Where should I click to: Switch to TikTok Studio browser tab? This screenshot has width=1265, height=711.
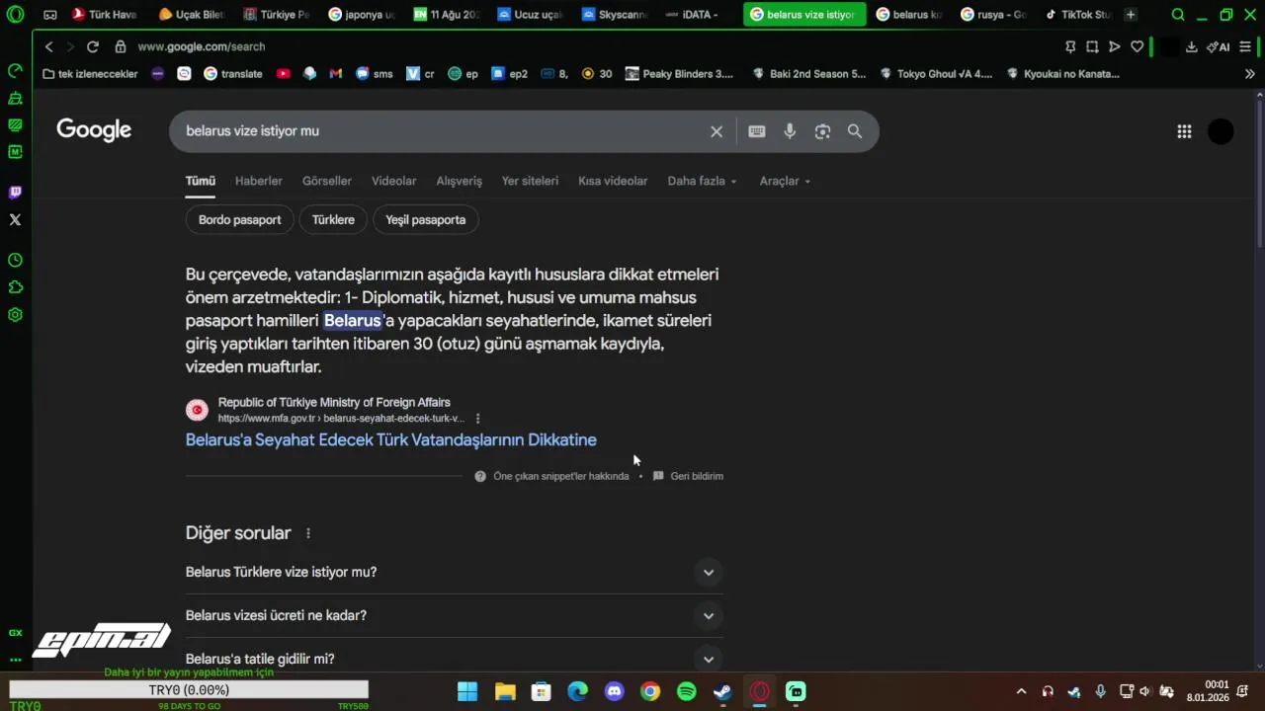(x=1078, y=15)
